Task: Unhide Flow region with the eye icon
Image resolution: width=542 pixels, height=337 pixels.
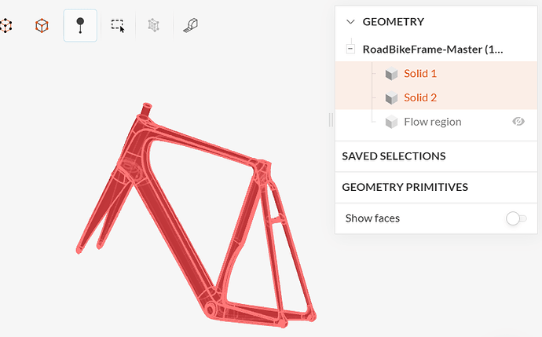Action: point(518,122)
